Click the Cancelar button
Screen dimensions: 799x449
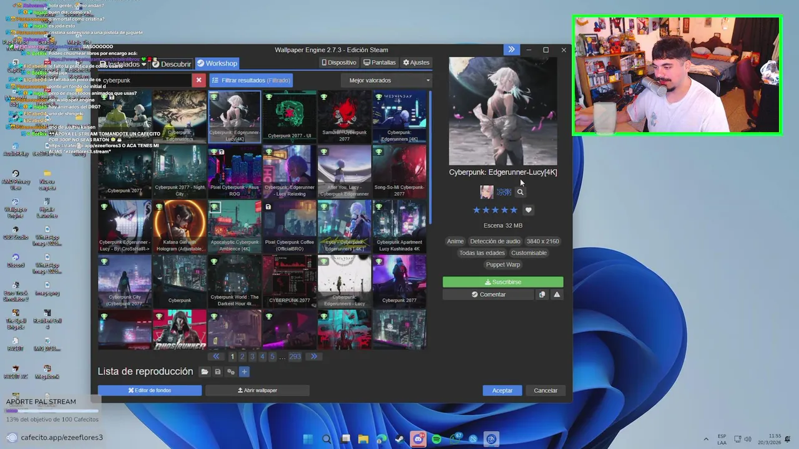click(x=546, y=390)
